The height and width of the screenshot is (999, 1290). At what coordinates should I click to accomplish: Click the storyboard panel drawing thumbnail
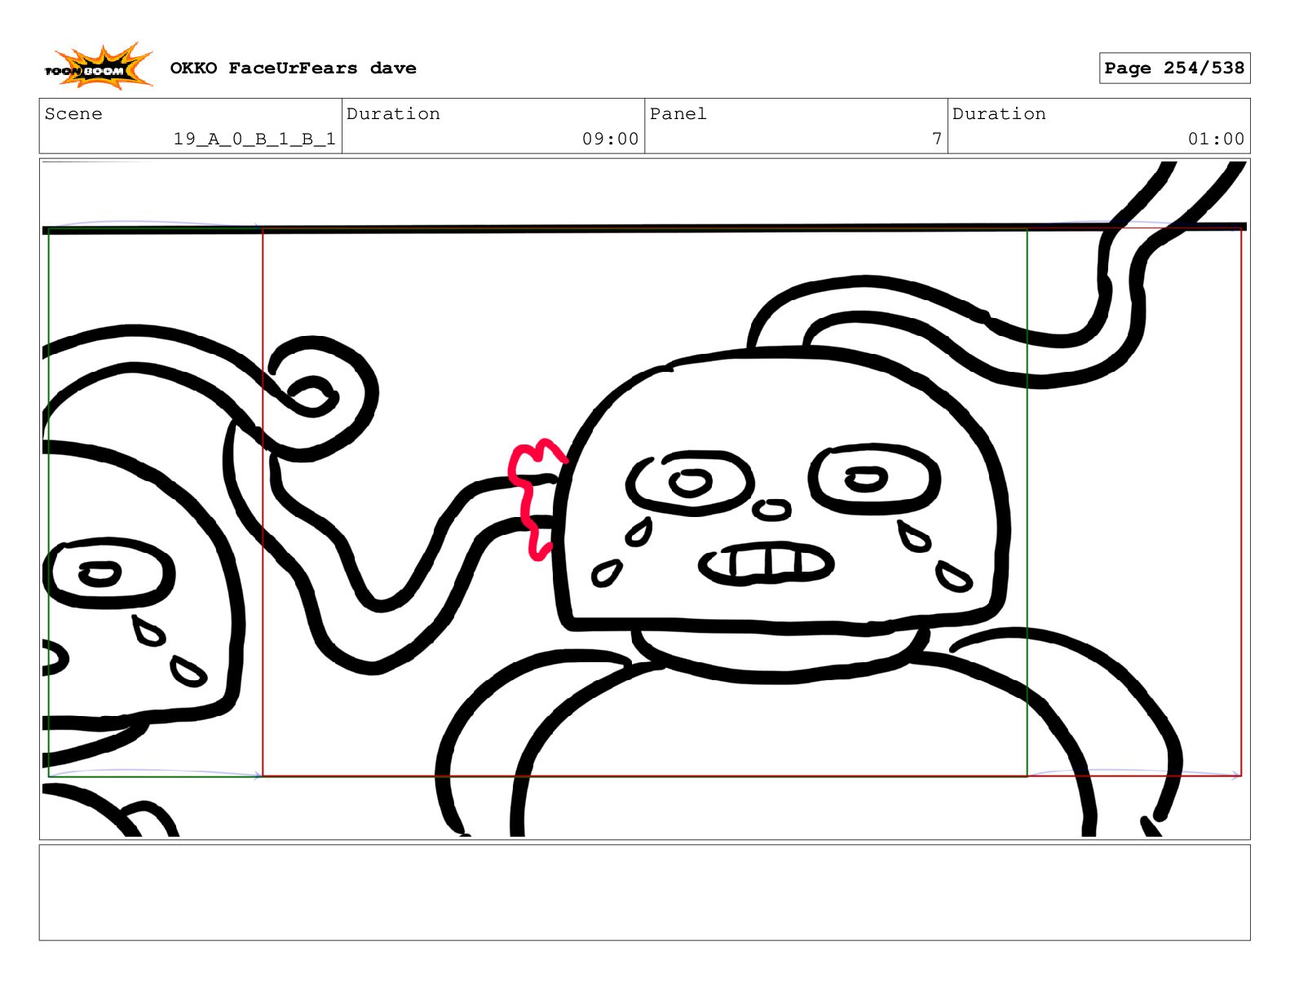click(x=644, y=499)
